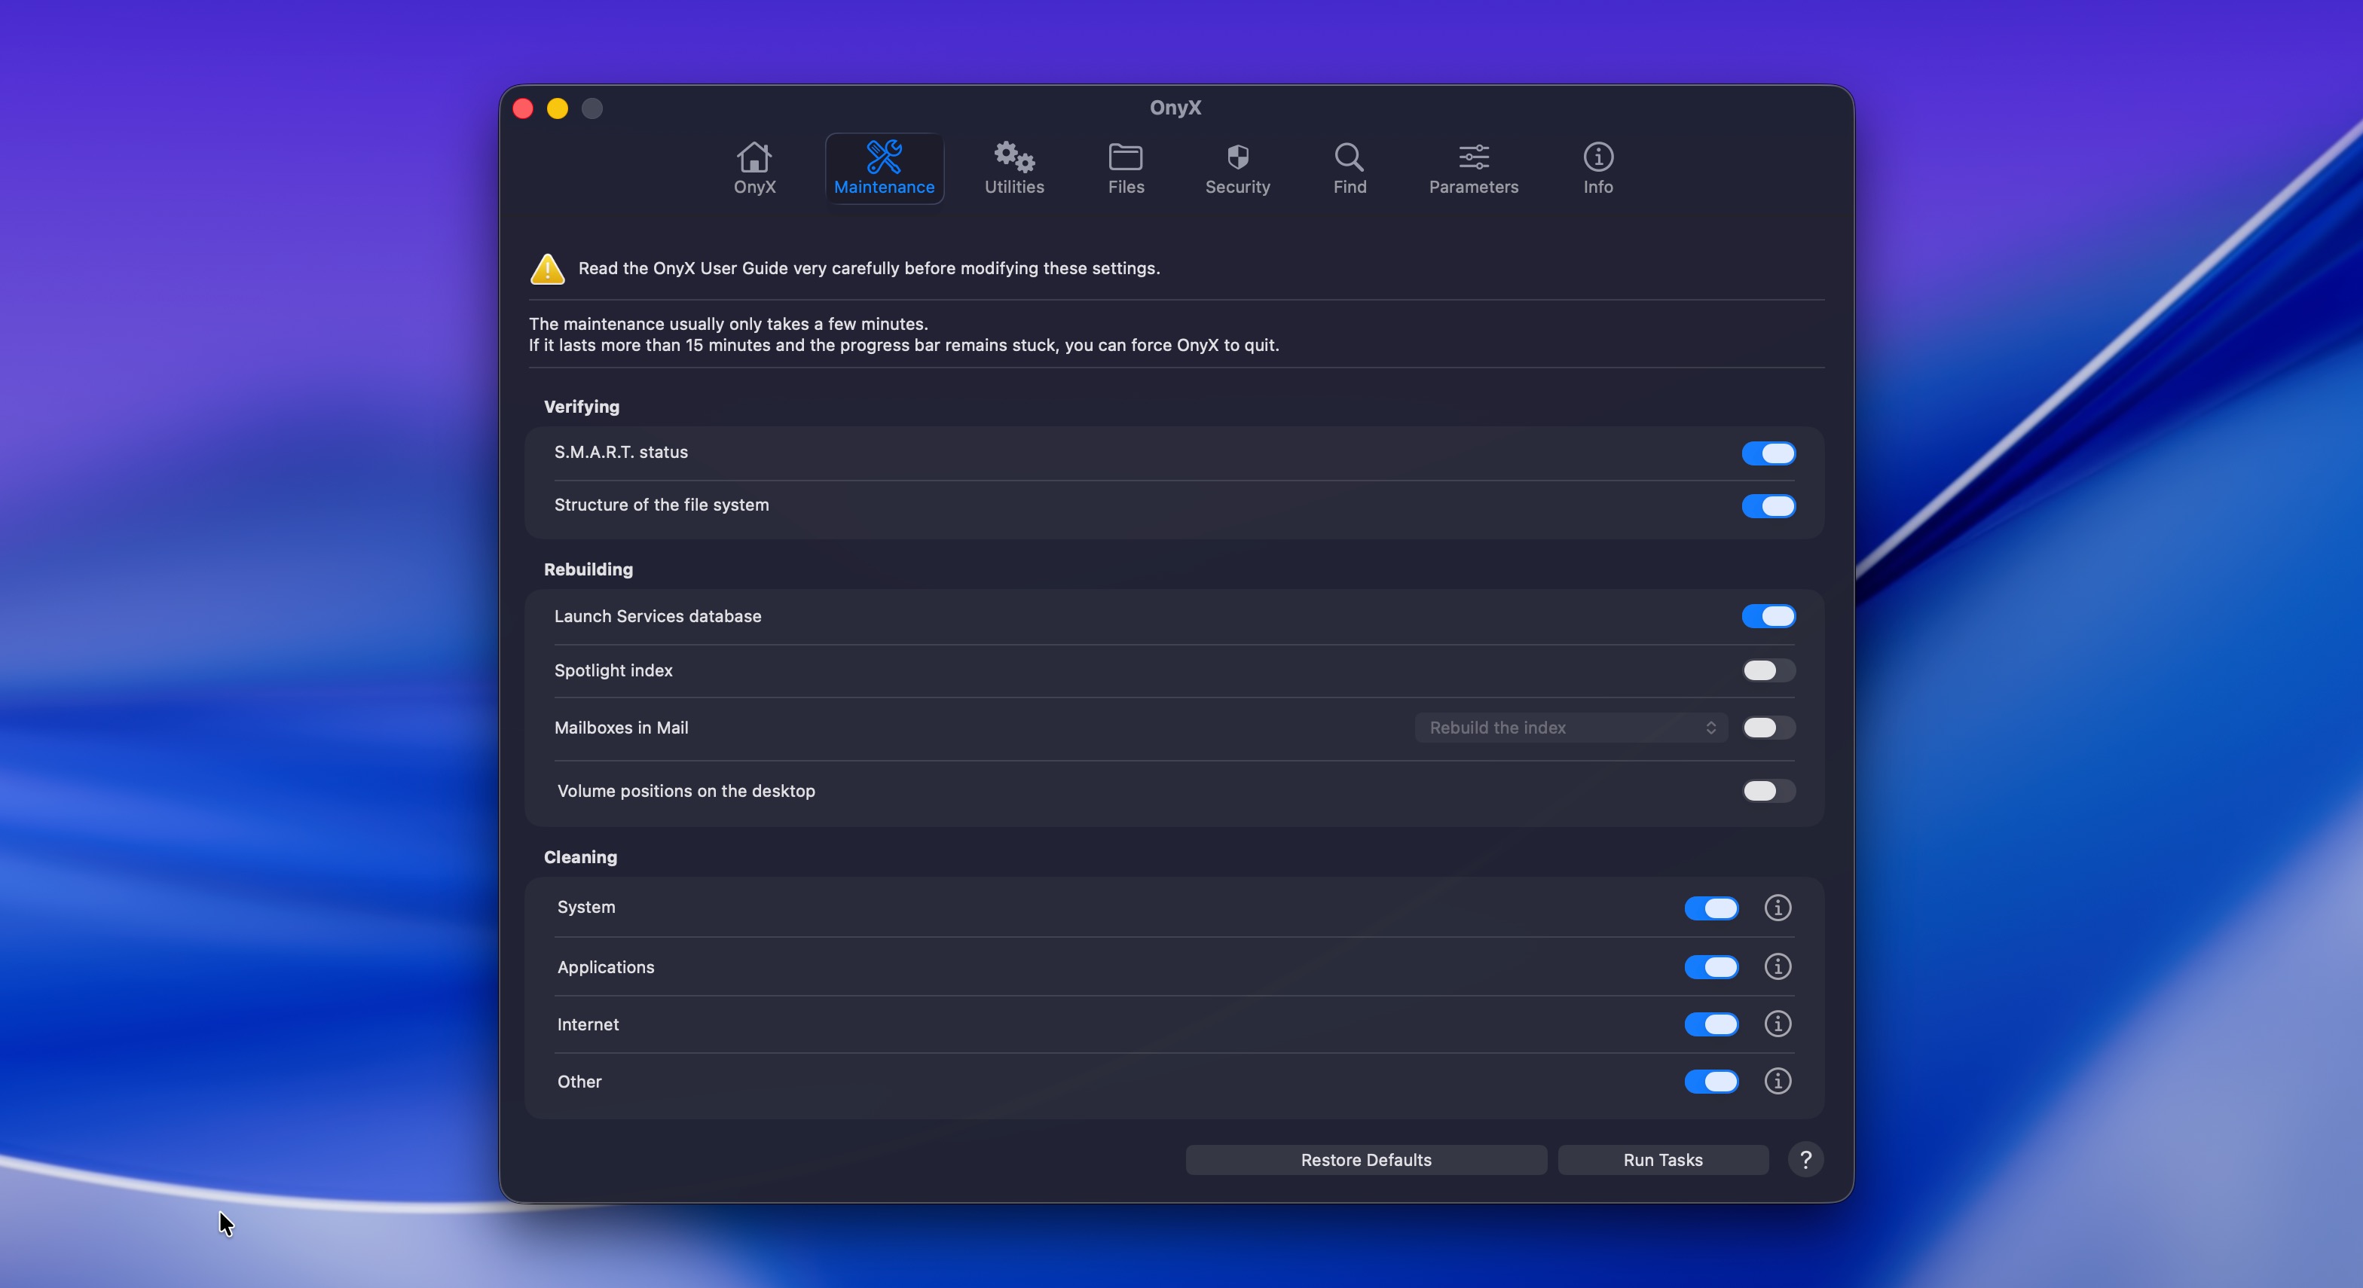This screenshot has height=1288, width=2363.
Task: Click the 'Spotlight index' label
Action: (x=613, y=670)
